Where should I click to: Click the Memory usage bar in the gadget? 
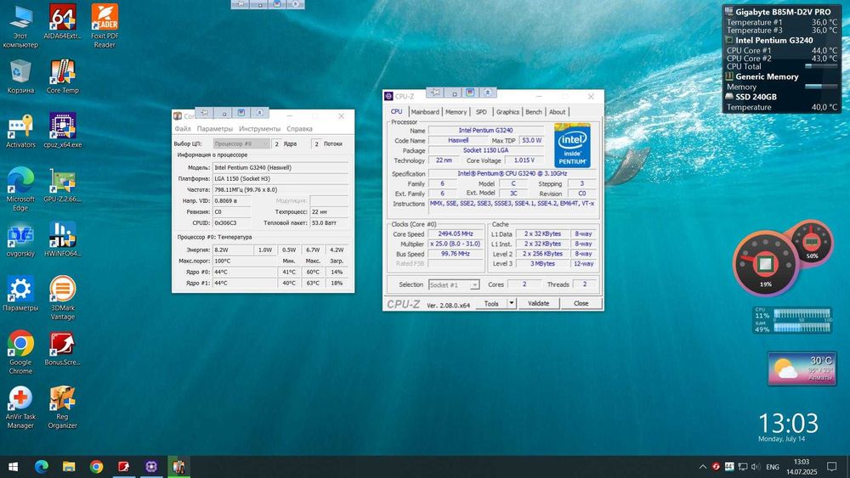click(x=821, y=87)
